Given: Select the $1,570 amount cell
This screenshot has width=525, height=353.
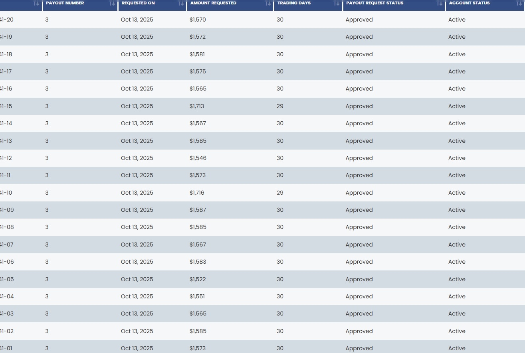Looking at the screenshot, I should [198, 20].
